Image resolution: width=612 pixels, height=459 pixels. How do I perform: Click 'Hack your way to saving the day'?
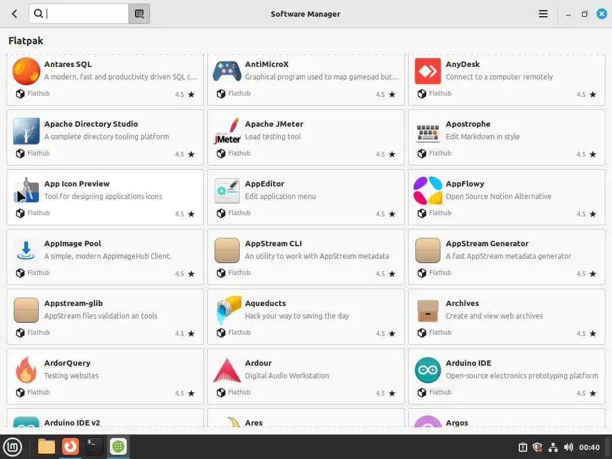point(296,316)
